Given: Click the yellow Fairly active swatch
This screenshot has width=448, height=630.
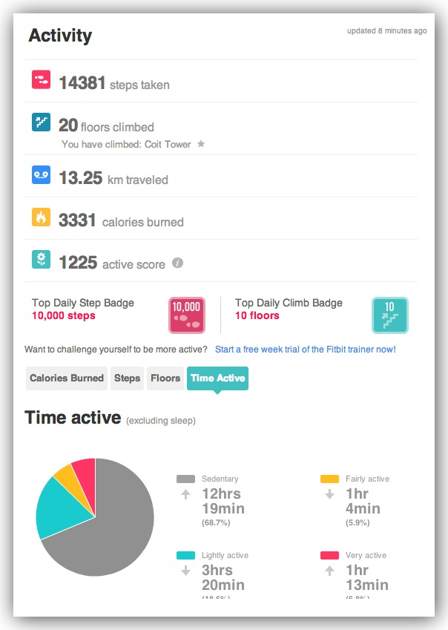Looking at the screenshot, I should coord(330,479).
